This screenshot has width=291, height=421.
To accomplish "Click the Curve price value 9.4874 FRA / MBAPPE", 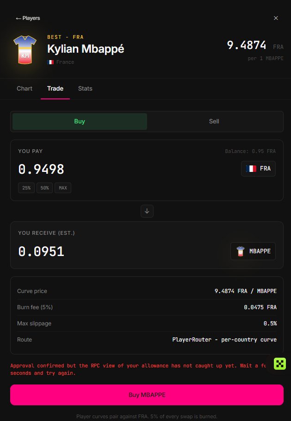I will pos(246,291).
